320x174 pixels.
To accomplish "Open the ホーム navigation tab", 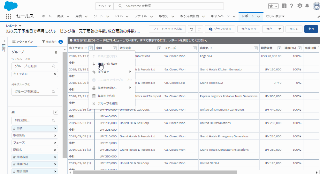I will click(47, 16).
